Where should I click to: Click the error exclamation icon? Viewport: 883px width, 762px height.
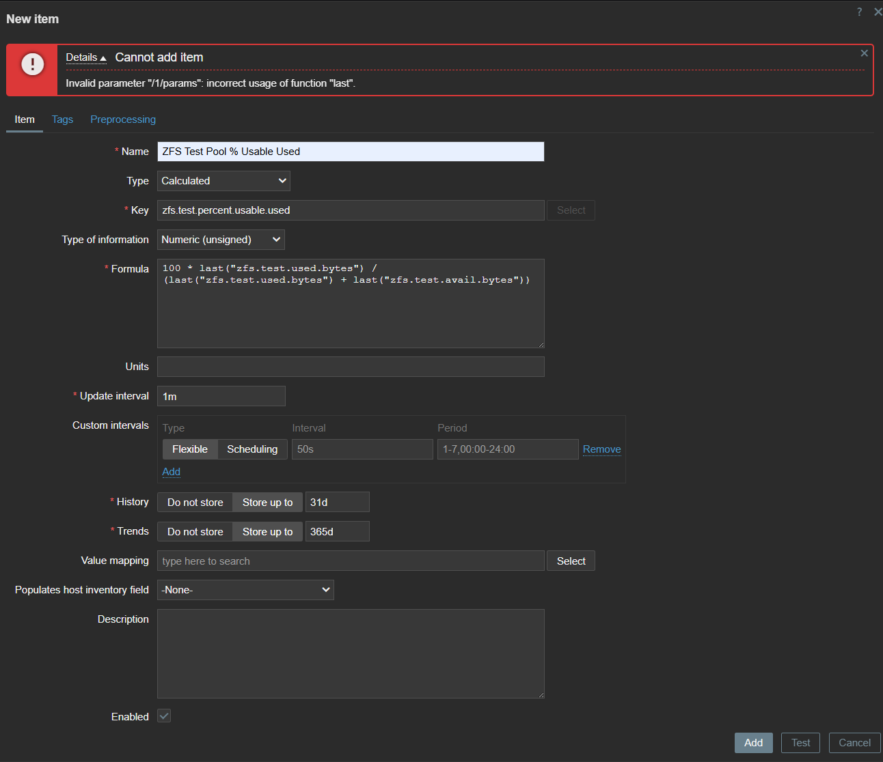pos(32,64)
